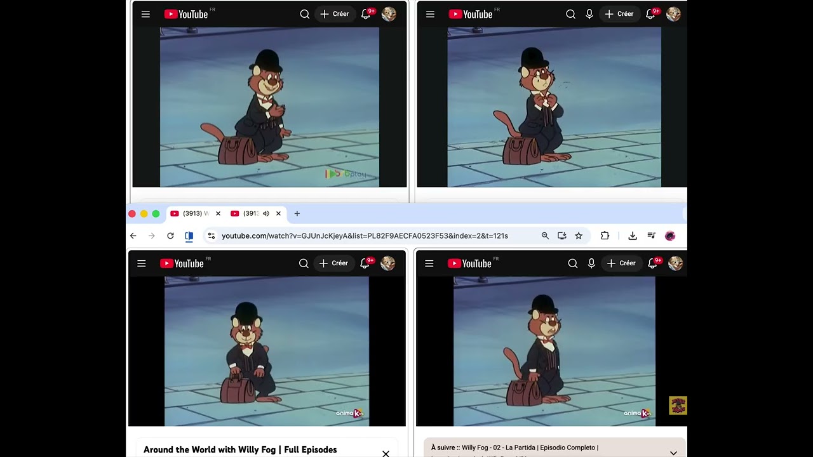Click the browser back arrow
The width and height of the screenshot is (813, 457).
point(133,235)
